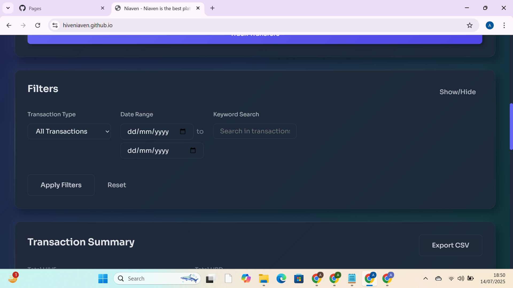This screenshot has width=513, height=288.
Task: Click the page vertical scrollbar thumb
Action: coord(511,126)
